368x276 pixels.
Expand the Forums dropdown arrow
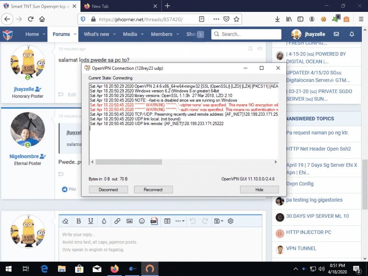pyautogui.click(x=75, y=34)
